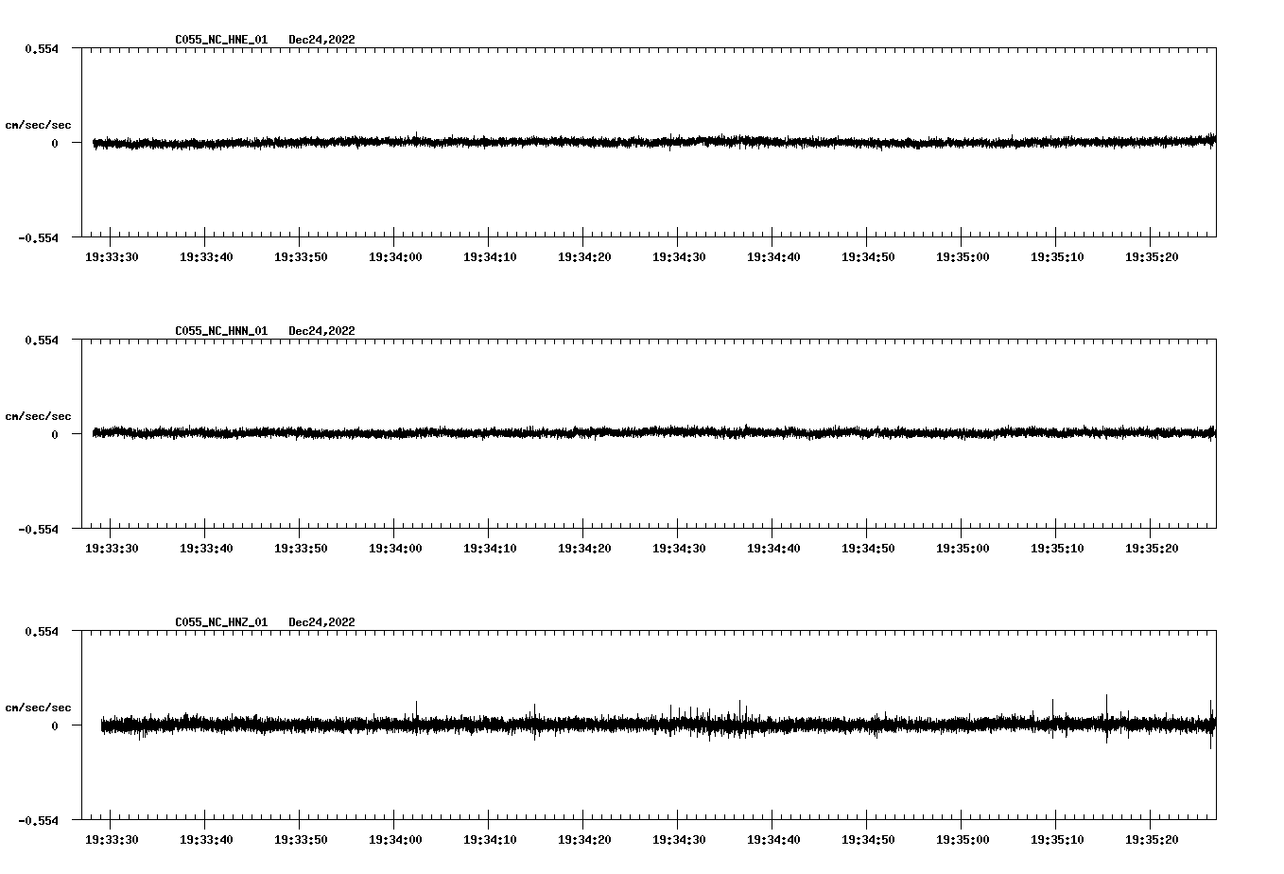The image size is (1284, 874).
Task: Click the Dec24,2022 date on the middle plot
Action: point(322,331)
